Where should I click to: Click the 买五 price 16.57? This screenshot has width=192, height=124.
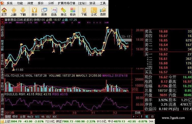point(163,72)
